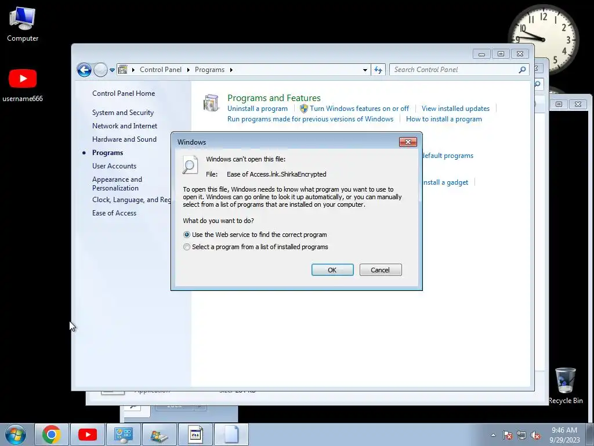Open the Windows flag application in taskbar
Image resolution: width=594 pixels, height=446 pixels.
pyautogui.click(x=160, y=434)
